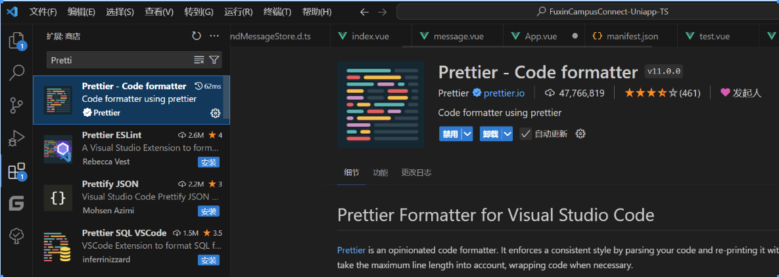The height and width of the screenshot is (277, 779).
Task: Expand the 卸载 button dropdown arrow
Action: click(507, 134)
